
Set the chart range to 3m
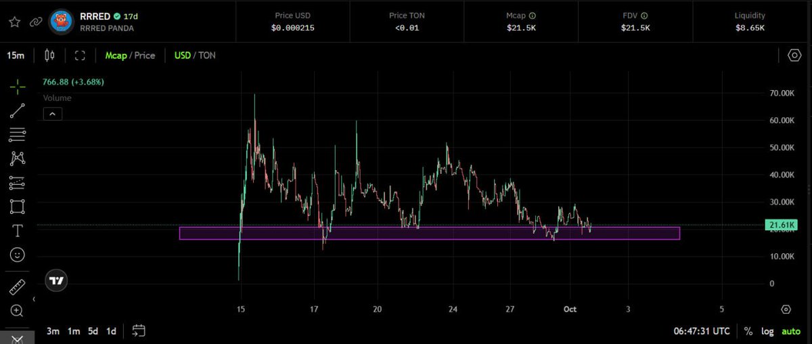(x=53, y=331)
